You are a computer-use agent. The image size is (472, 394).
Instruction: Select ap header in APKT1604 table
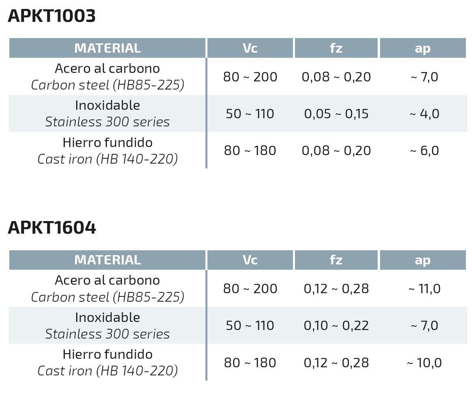[x=423, y=260]
